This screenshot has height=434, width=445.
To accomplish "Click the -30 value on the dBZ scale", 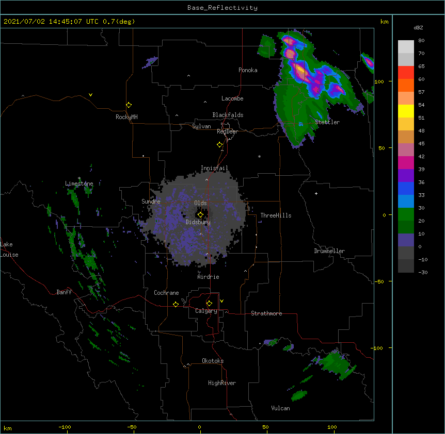I will (423, 273).
